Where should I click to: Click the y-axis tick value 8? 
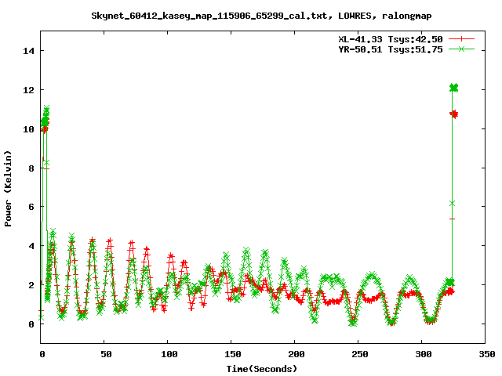[31, 168]
